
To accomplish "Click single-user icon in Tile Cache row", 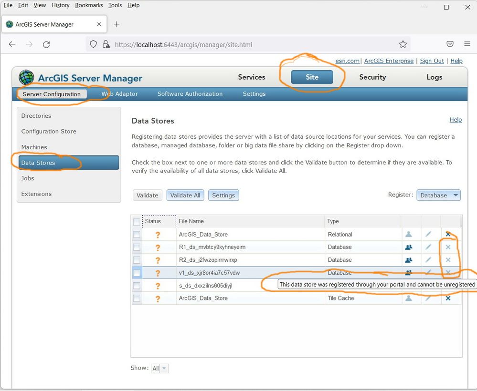I will click(x=409, y=298).
